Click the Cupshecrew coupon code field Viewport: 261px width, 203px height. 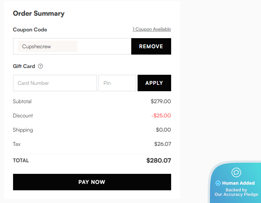48,46
